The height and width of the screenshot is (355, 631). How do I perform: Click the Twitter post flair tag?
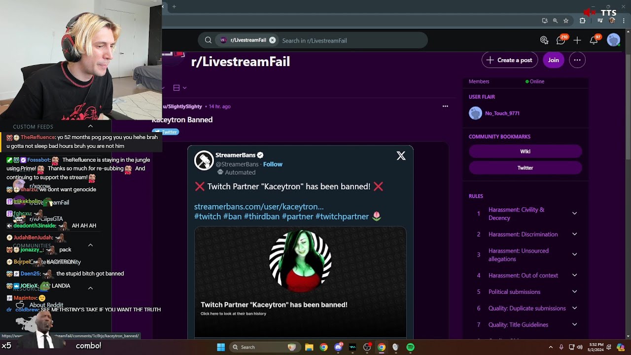coord(166,132)
